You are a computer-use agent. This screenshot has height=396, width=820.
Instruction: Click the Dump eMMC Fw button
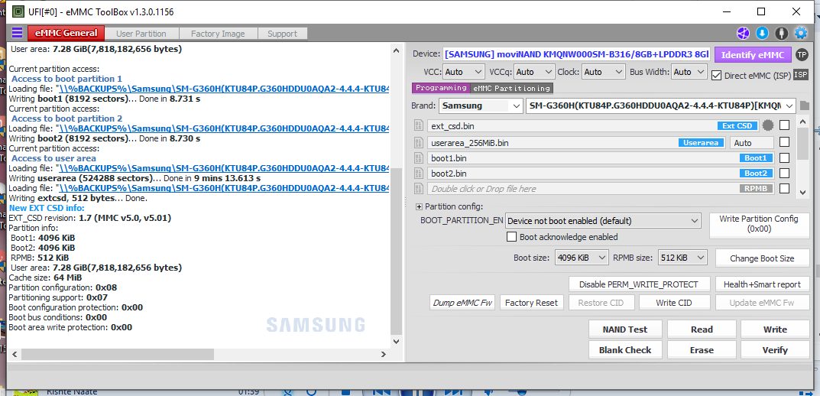point(462,303)
